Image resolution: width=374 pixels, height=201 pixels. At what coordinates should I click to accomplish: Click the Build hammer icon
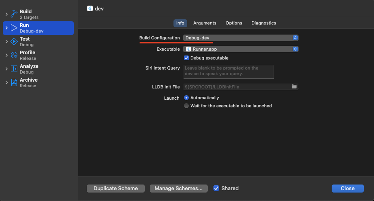click(14, 14)
